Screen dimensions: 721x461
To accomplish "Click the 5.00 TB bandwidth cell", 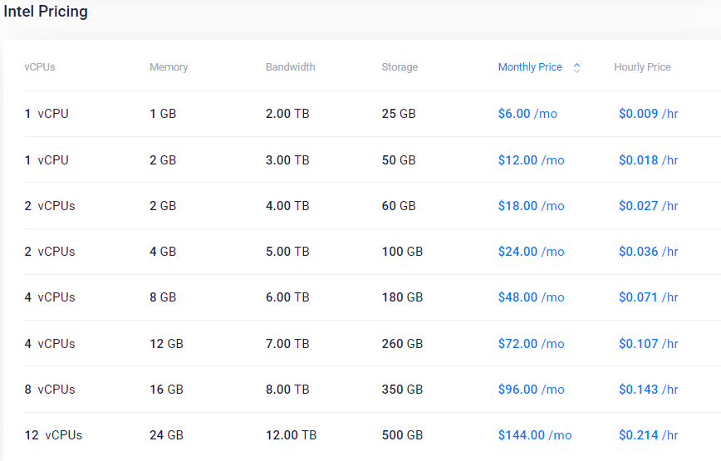I will tap(287, 252).
